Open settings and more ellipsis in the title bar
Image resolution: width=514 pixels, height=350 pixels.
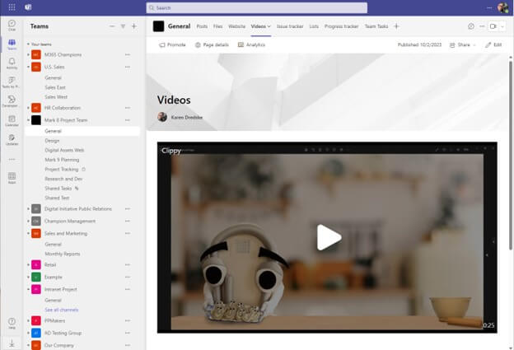pos(489,7)
